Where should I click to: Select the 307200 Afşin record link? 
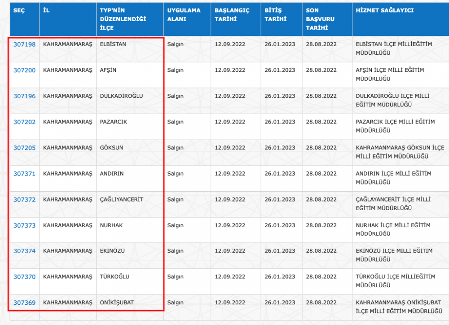coord(24,70)
